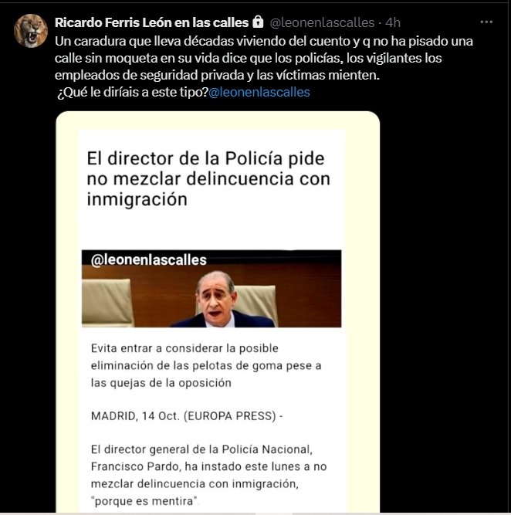Click the 'MADRID, 14 Oct. (EUROPA PRESS)' dateline

187,416
